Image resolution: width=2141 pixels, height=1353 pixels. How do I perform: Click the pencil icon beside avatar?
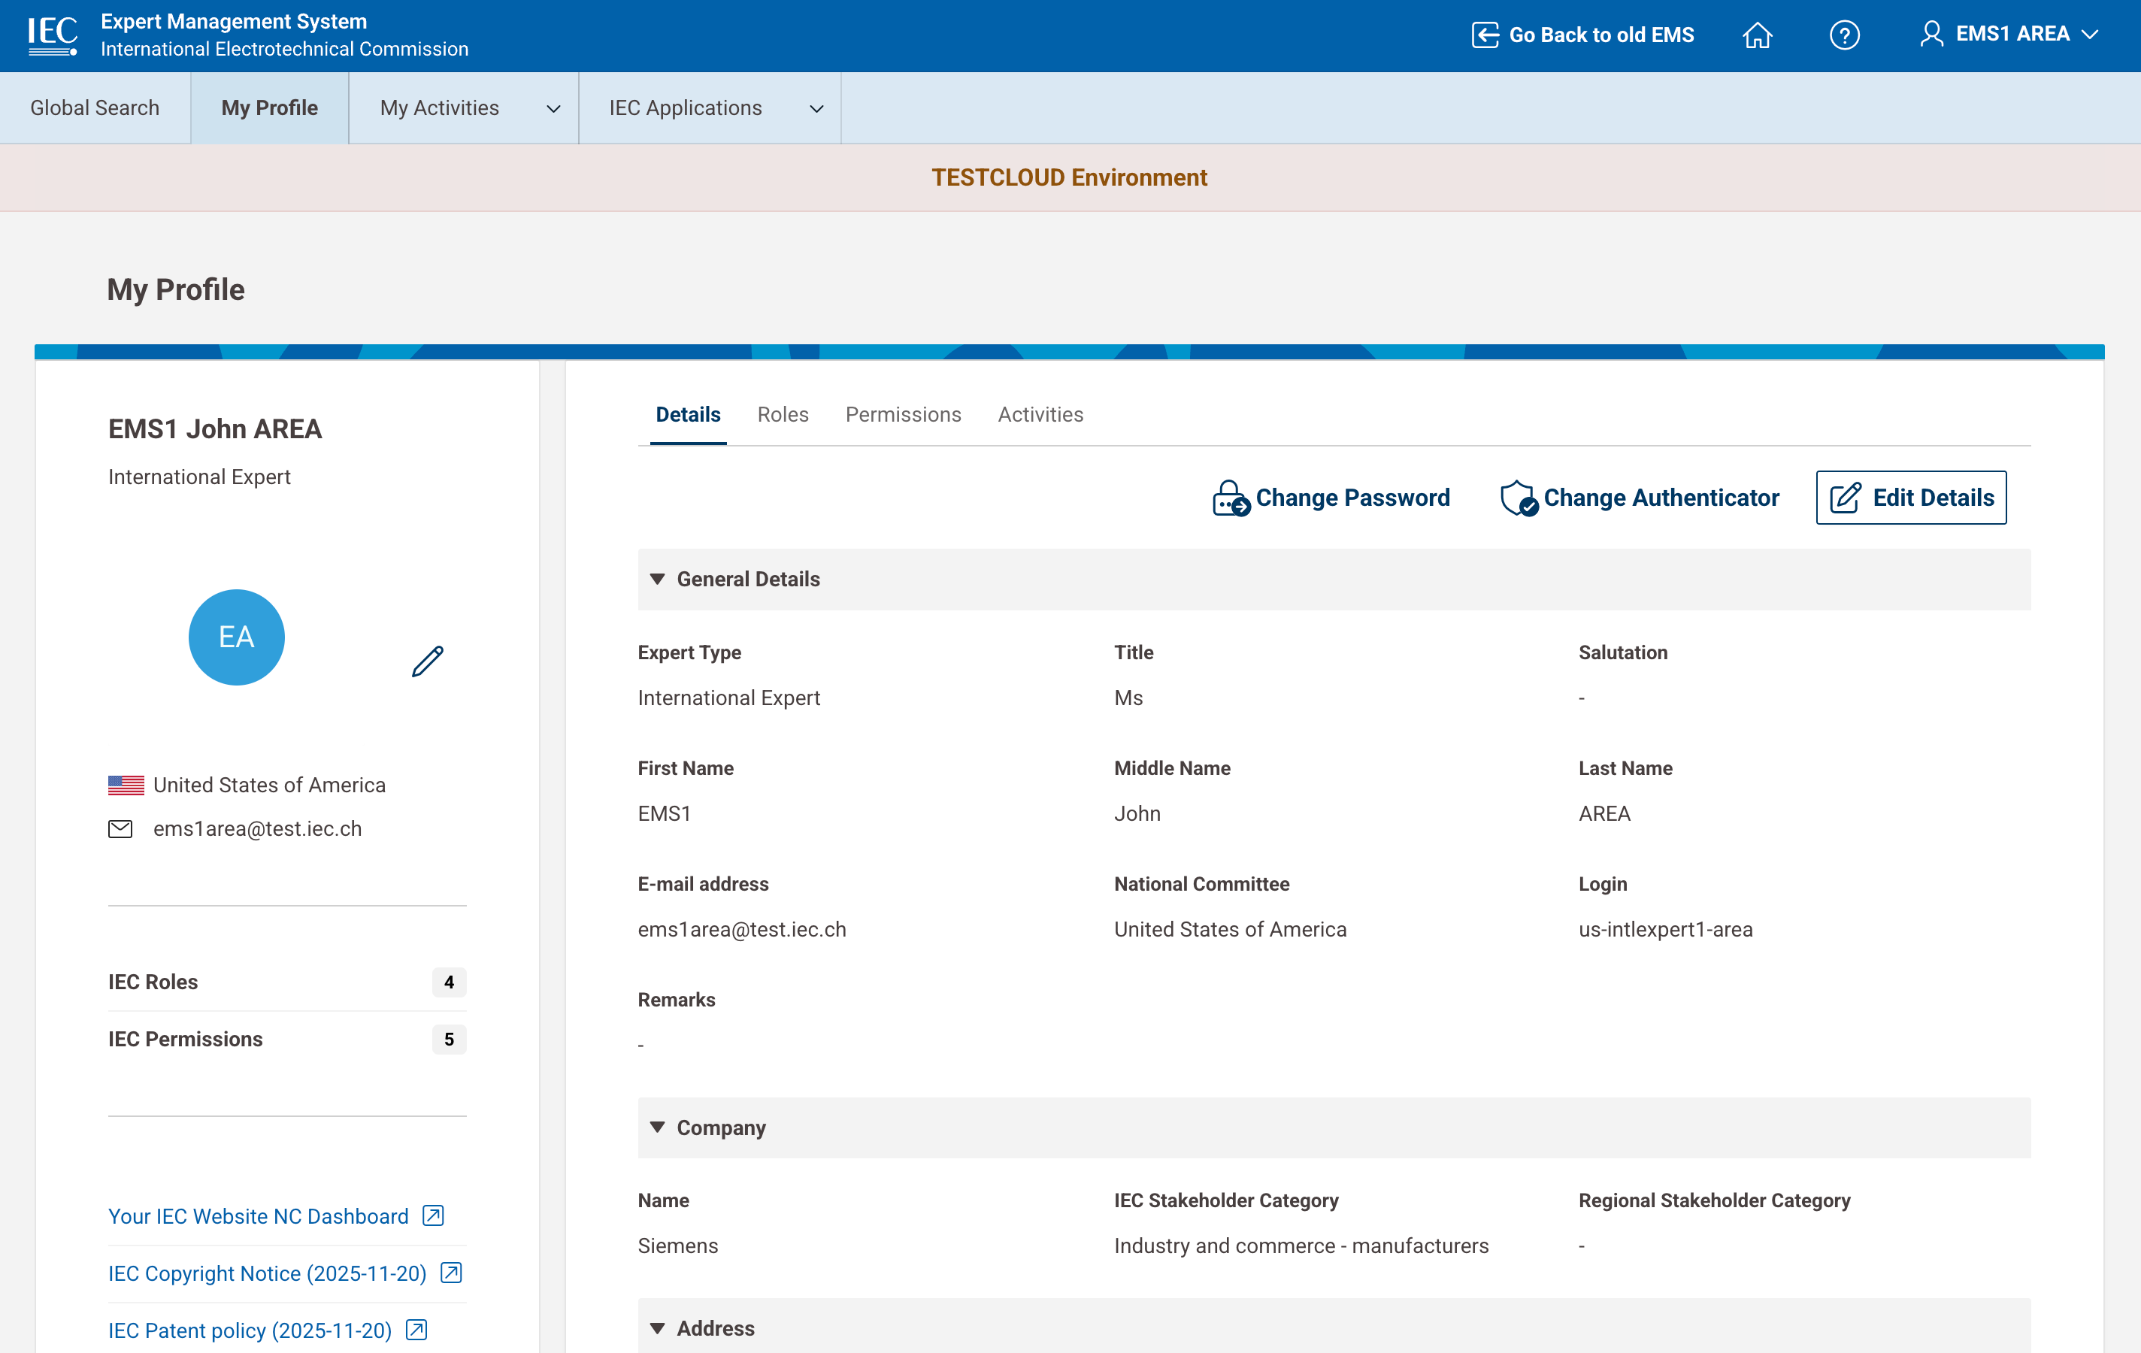coord(428,661)
